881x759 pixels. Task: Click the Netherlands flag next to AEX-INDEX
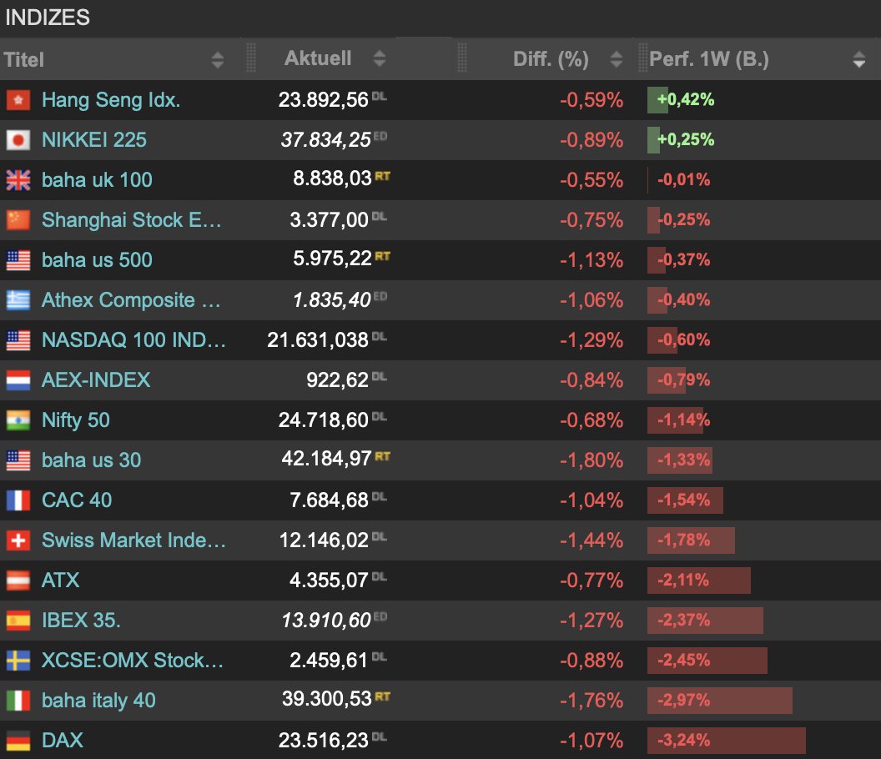(18, 380)
